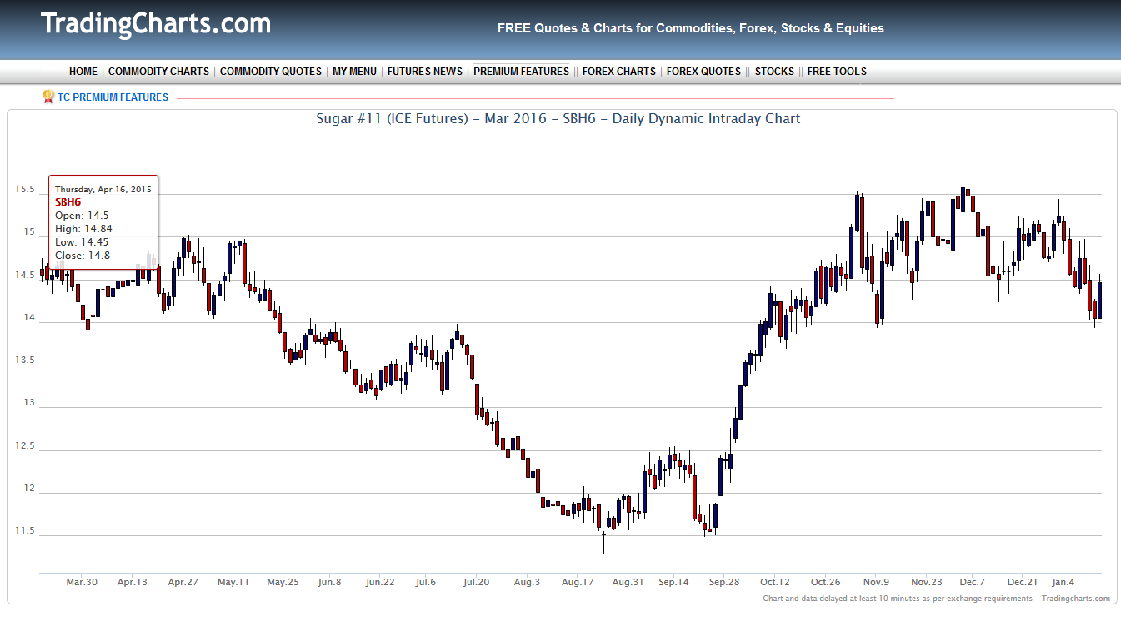The width and height of the screenshot is (1121, 626).
Task: Select FREE TOOLS from the navigation bar
Action: 837,72
